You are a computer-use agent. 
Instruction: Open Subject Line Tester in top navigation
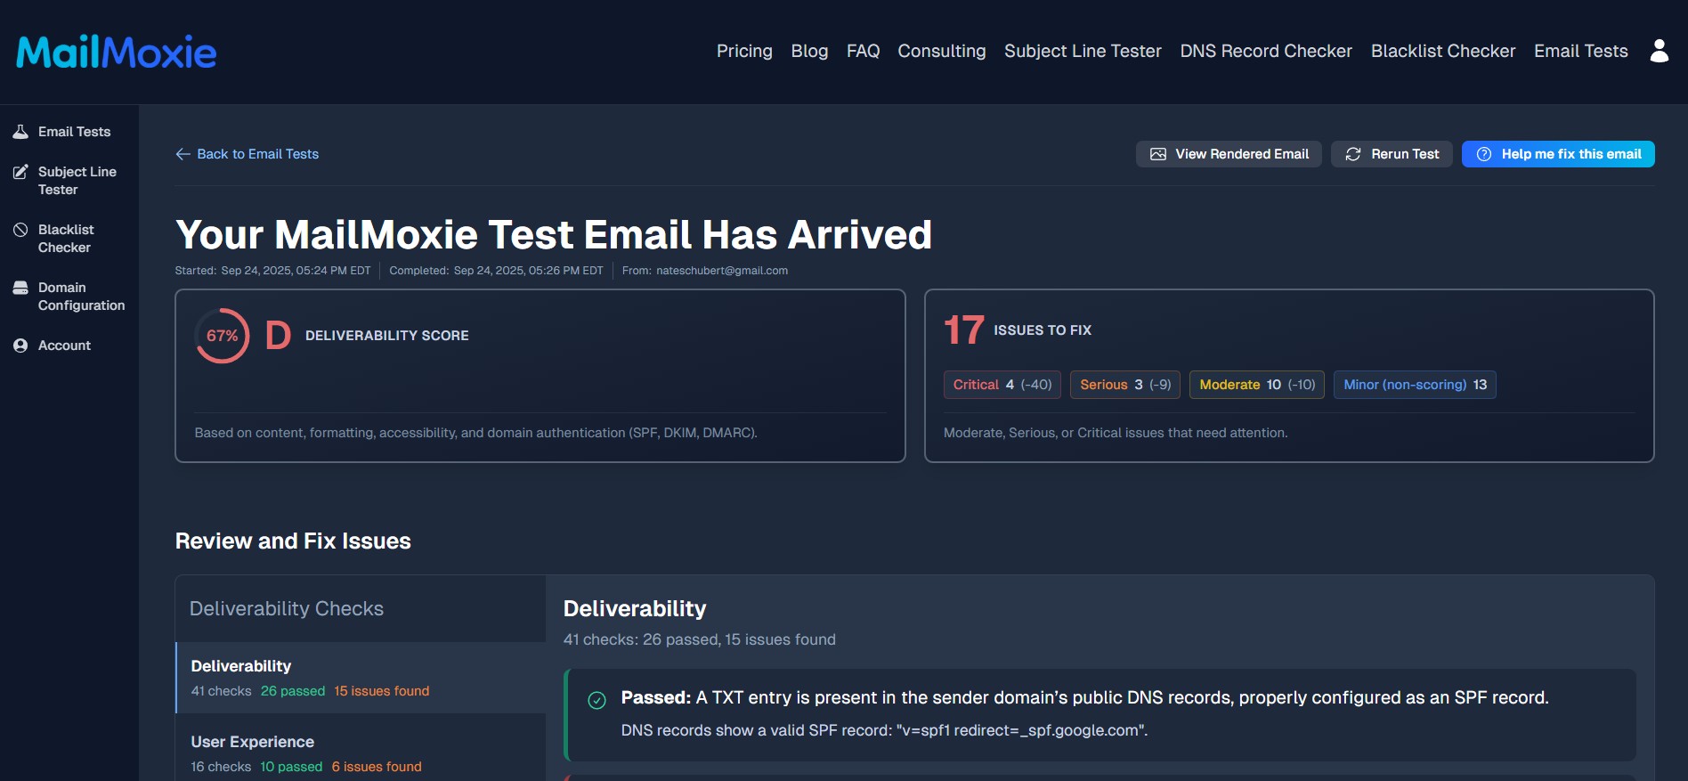1083,51
